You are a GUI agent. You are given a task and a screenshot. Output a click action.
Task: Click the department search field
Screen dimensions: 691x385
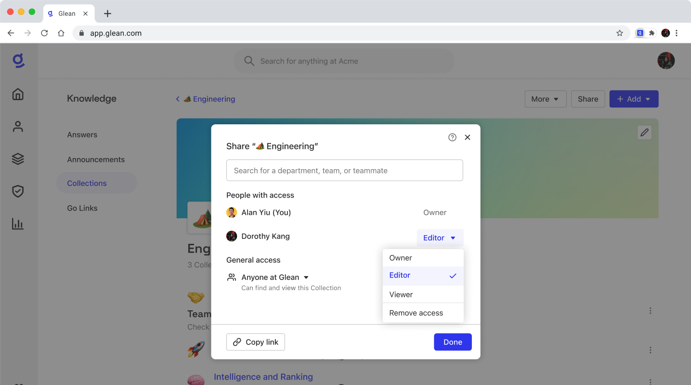[344, 170]
